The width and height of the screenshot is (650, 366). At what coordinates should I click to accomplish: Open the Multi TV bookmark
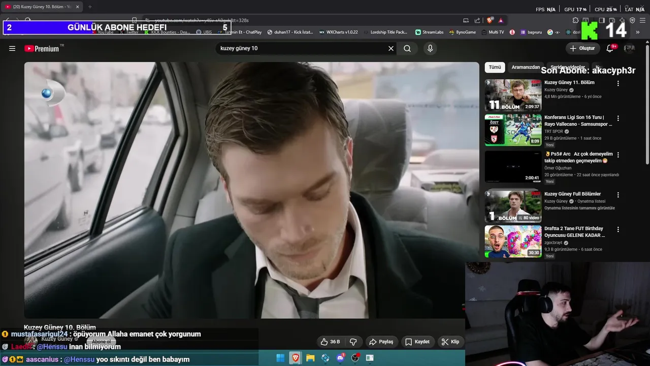click(x=493, y=32)
